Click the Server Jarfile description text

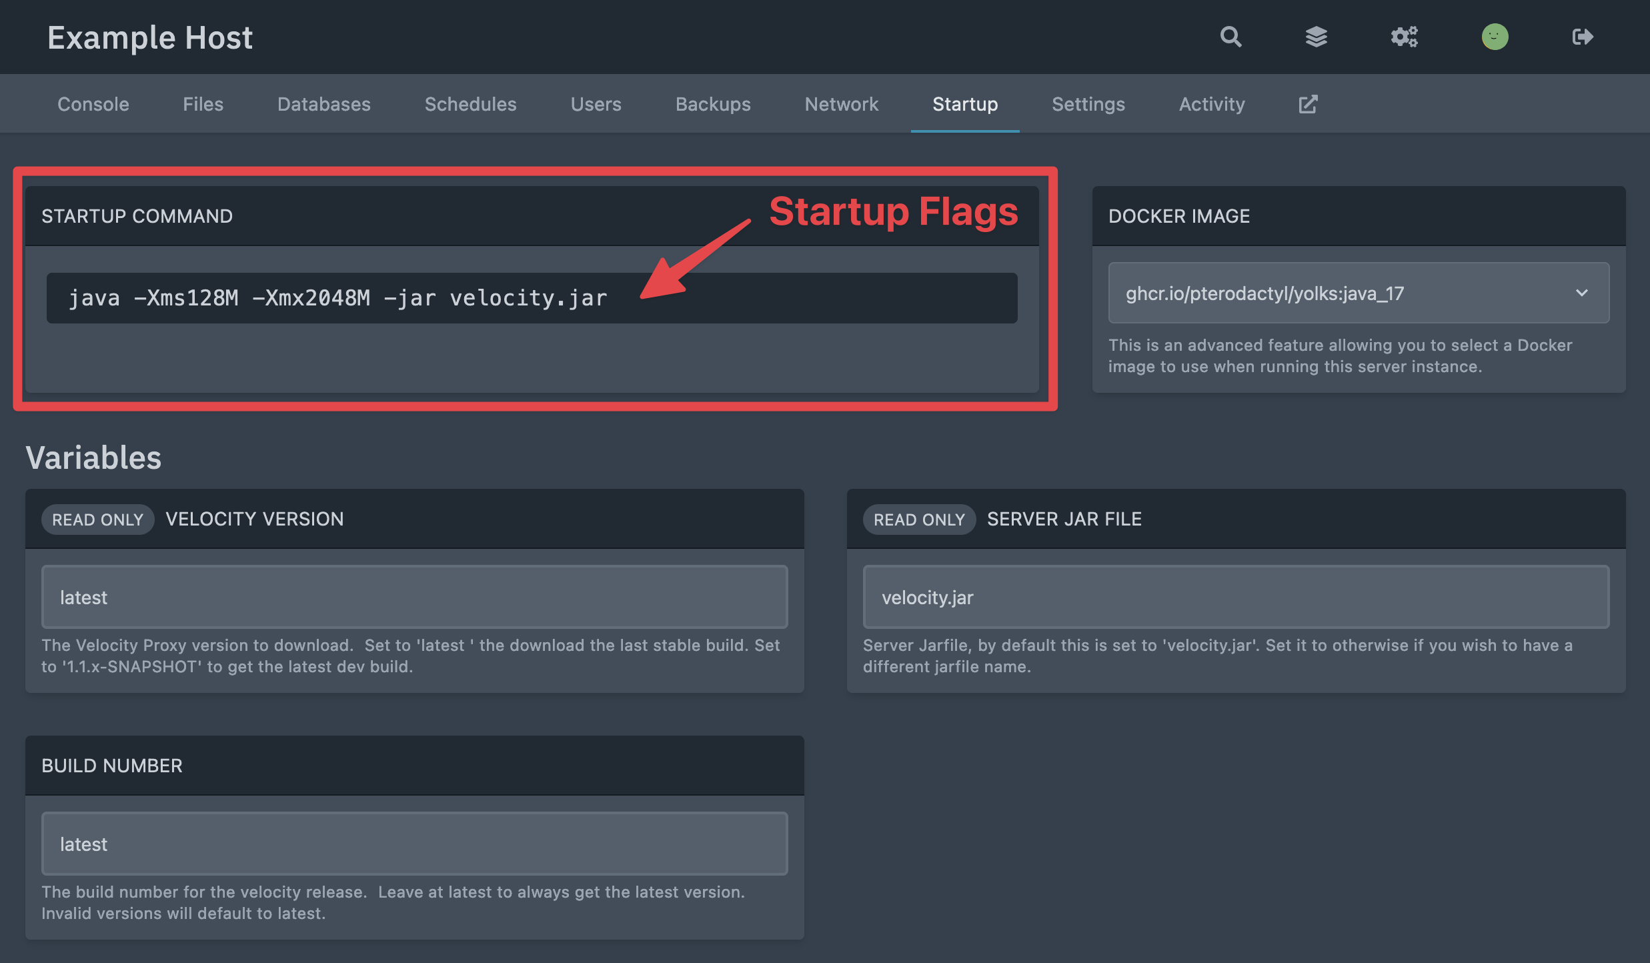pyautogui.click(x=1217, y=656)
